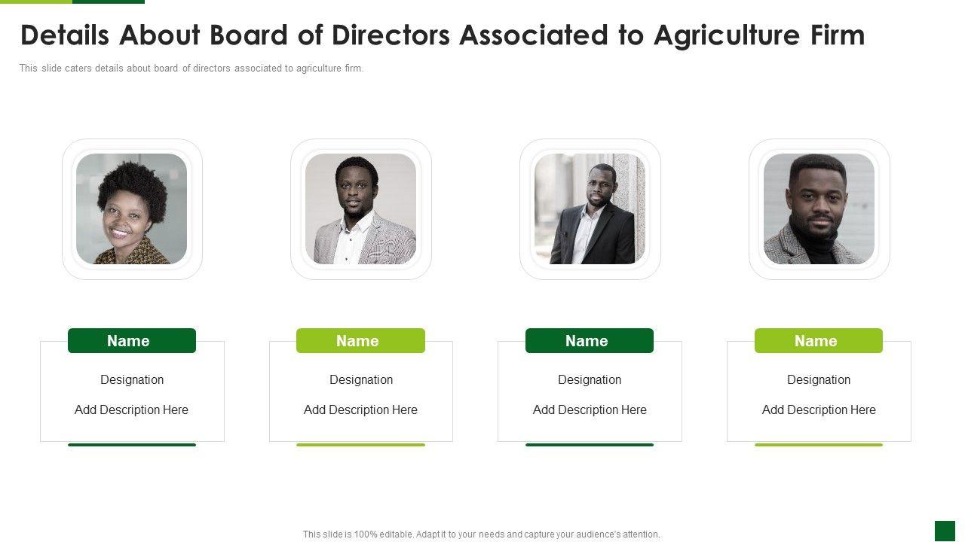The image size is (965, 542).
Task: Select Designation text in the fourth director card
Action: pos(819,380)
